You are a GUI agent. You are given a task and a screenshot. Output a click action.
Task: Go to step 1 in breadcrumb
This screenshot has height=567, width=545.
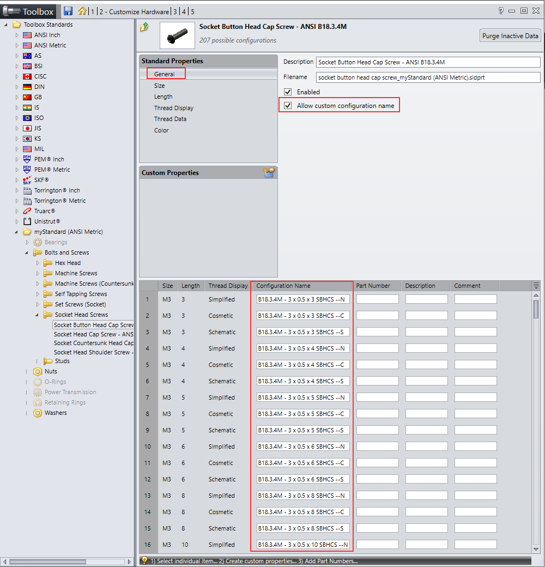click(93, 11)
